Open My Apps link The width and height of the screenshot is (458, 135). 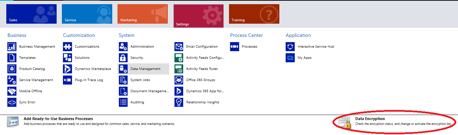[305, 58]
